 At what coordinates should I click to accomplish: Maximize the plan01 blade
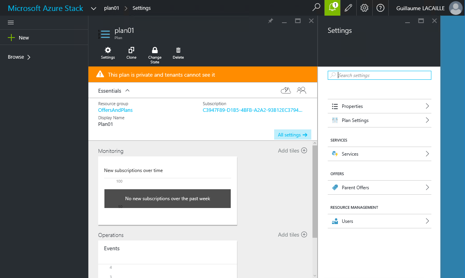point(298,21)
